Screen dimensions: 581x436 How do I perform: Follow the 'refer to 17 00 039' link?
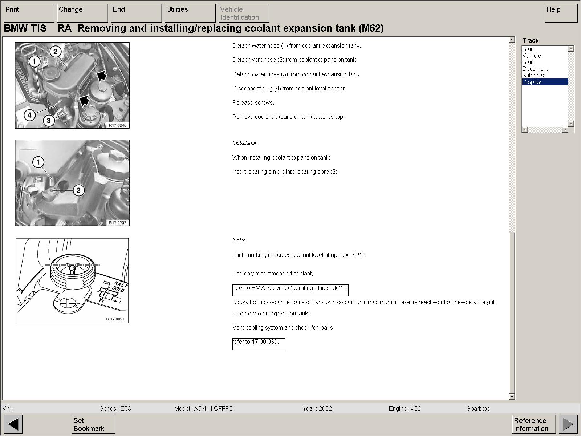tap(258, 342)
